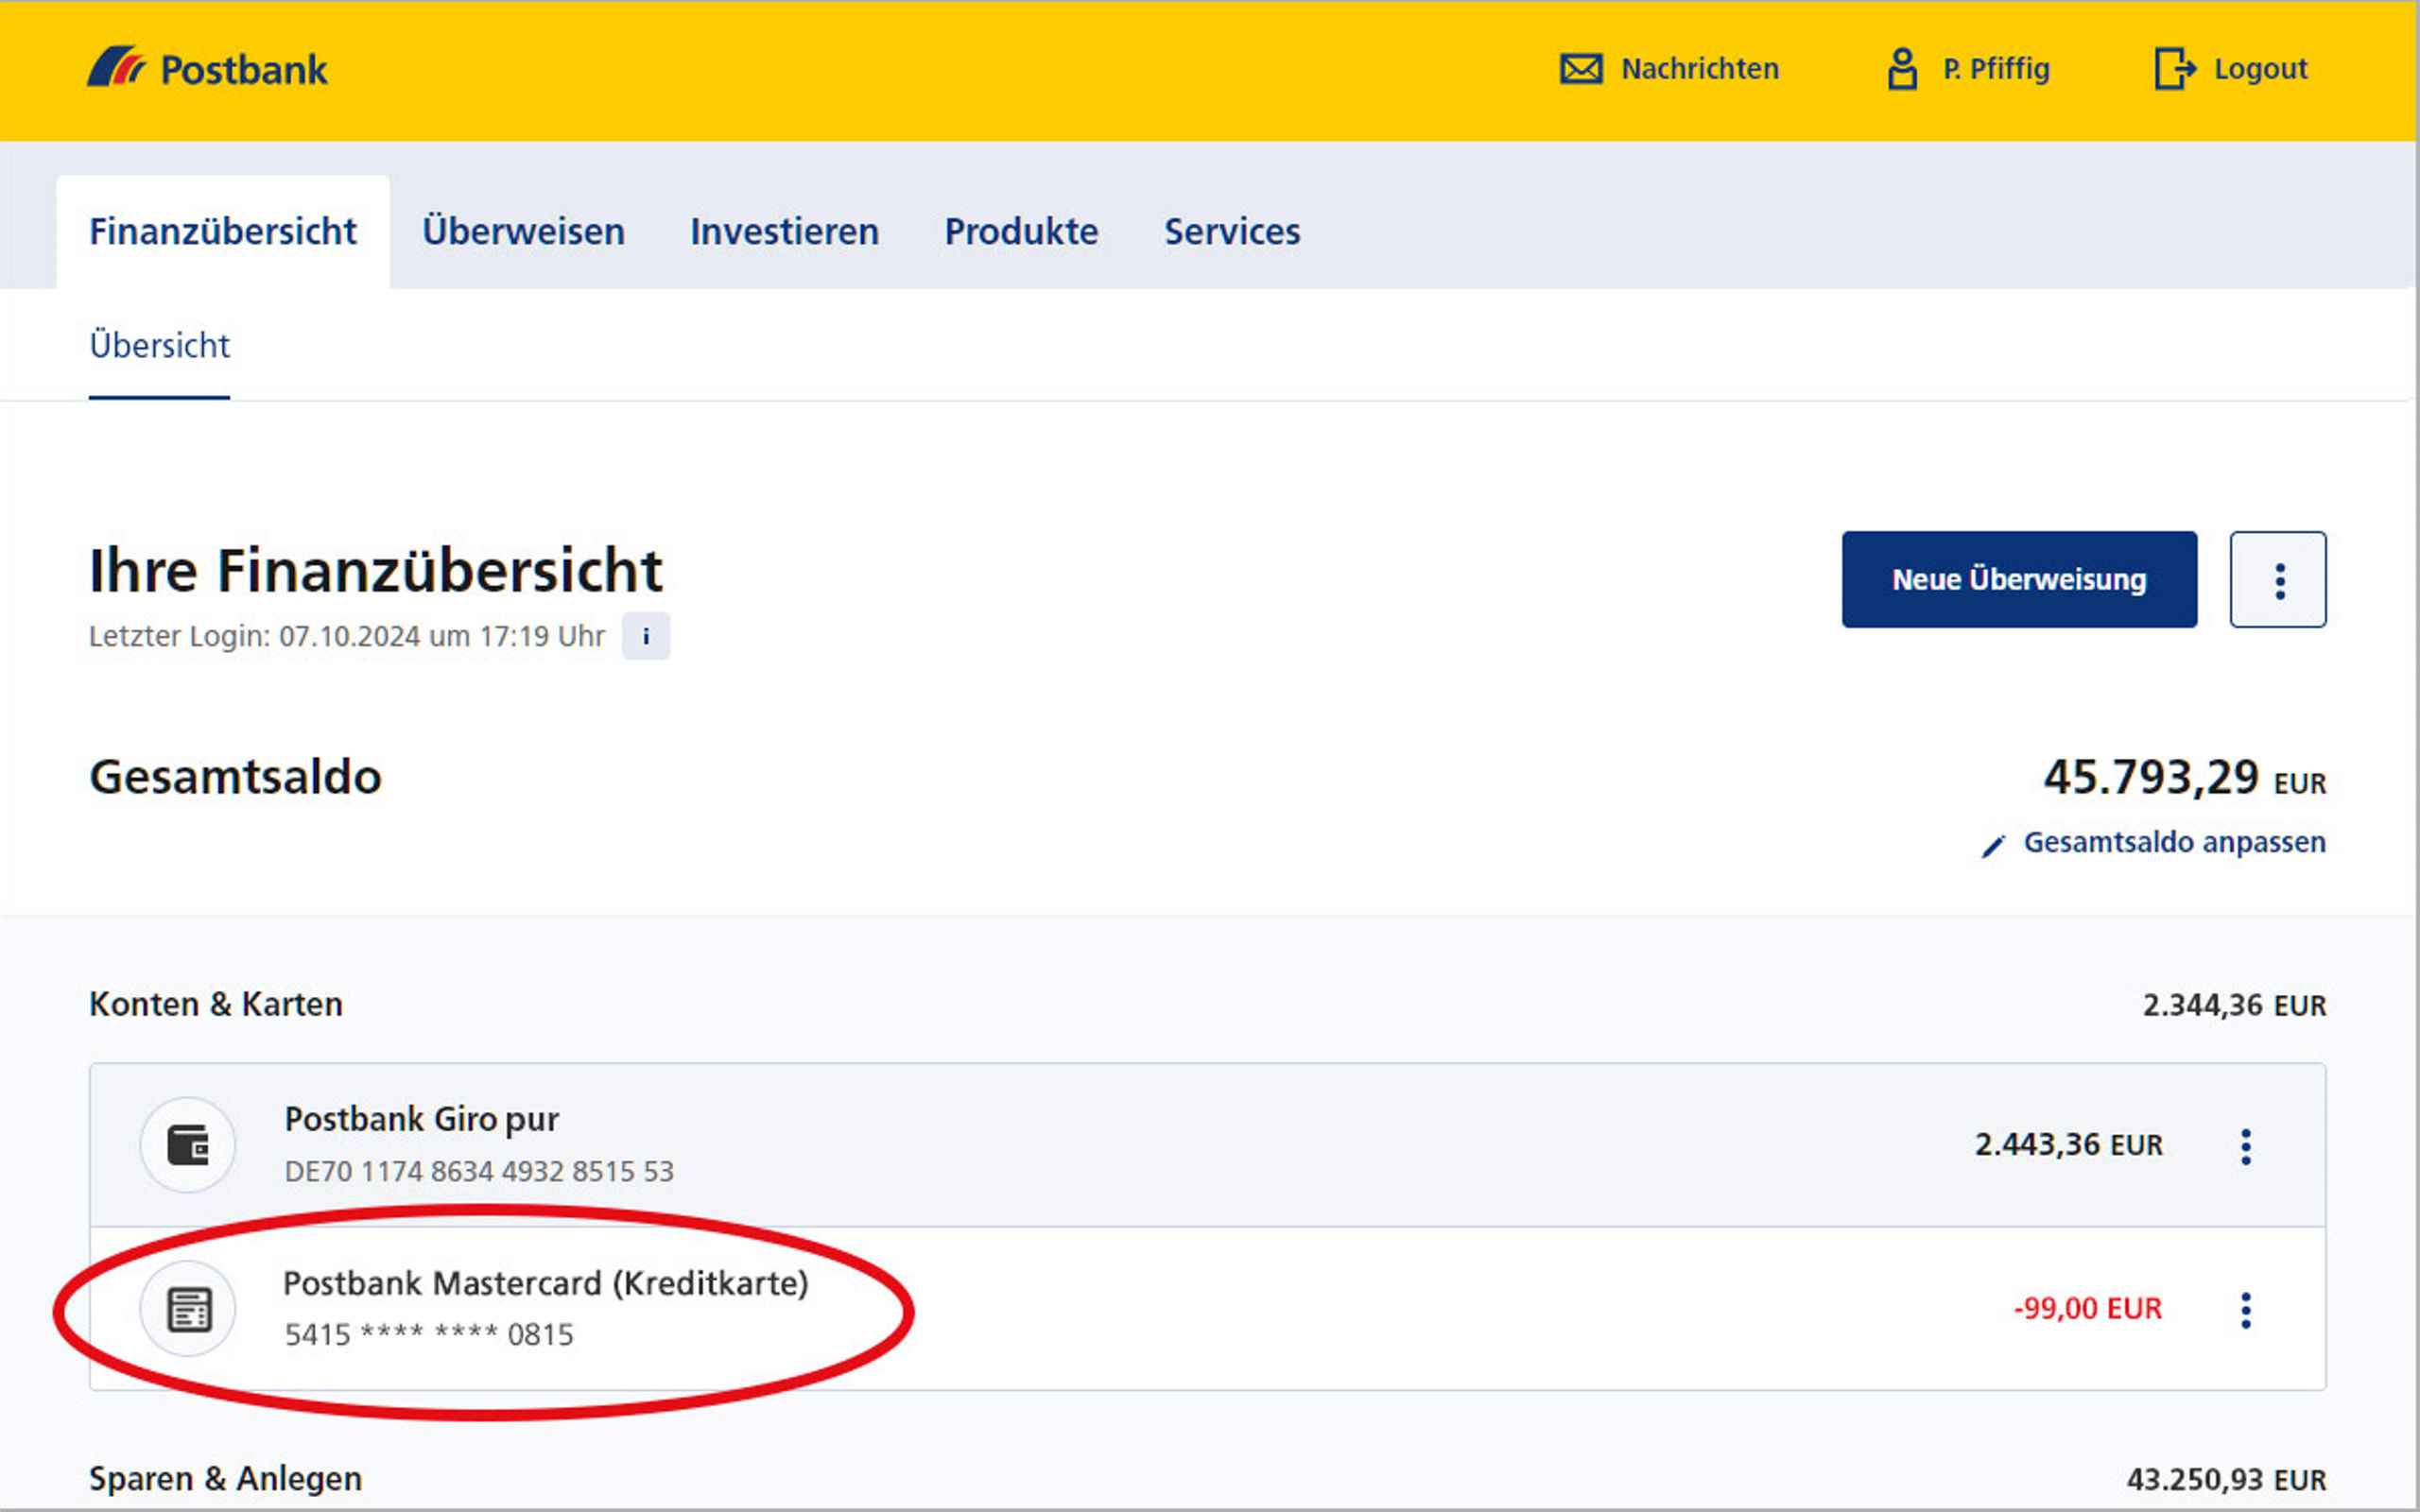Viewport: 2420px width, 1512px height.
Task: Click the Sparen & Anlegen heading
Action: 226,1479
